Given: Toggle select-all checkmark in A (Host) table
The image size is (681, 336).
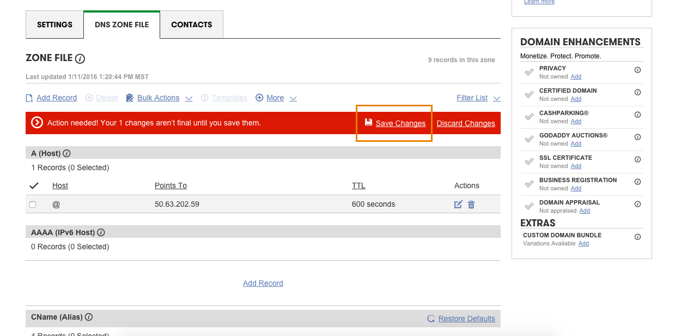Looking at the screenshot, I should (33, 186).
